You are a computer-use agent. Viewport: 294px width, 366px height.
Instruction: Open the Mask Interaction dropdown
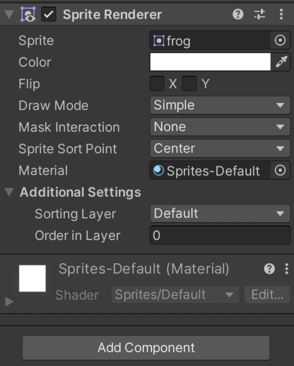coord(220,127)
